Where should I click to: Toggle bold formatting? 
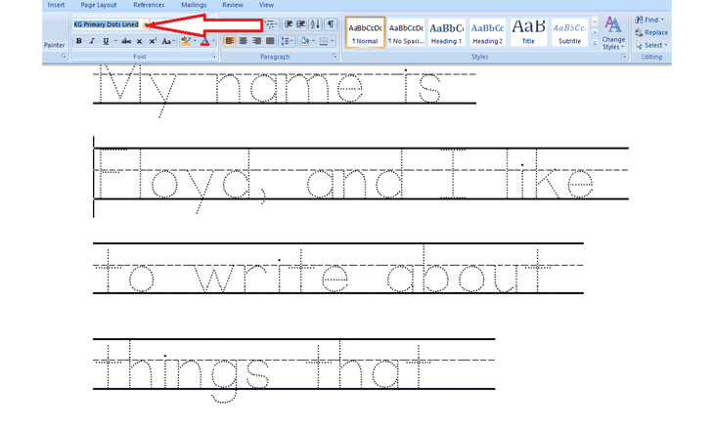click(x=79, y=41)
